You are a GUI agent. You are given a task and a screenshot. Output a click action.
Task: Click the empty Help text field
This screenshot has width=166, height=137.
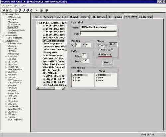[98, 34]
